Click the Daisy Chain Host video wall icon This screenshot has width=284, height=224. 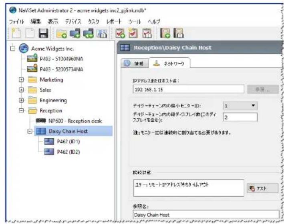point(41,131)
